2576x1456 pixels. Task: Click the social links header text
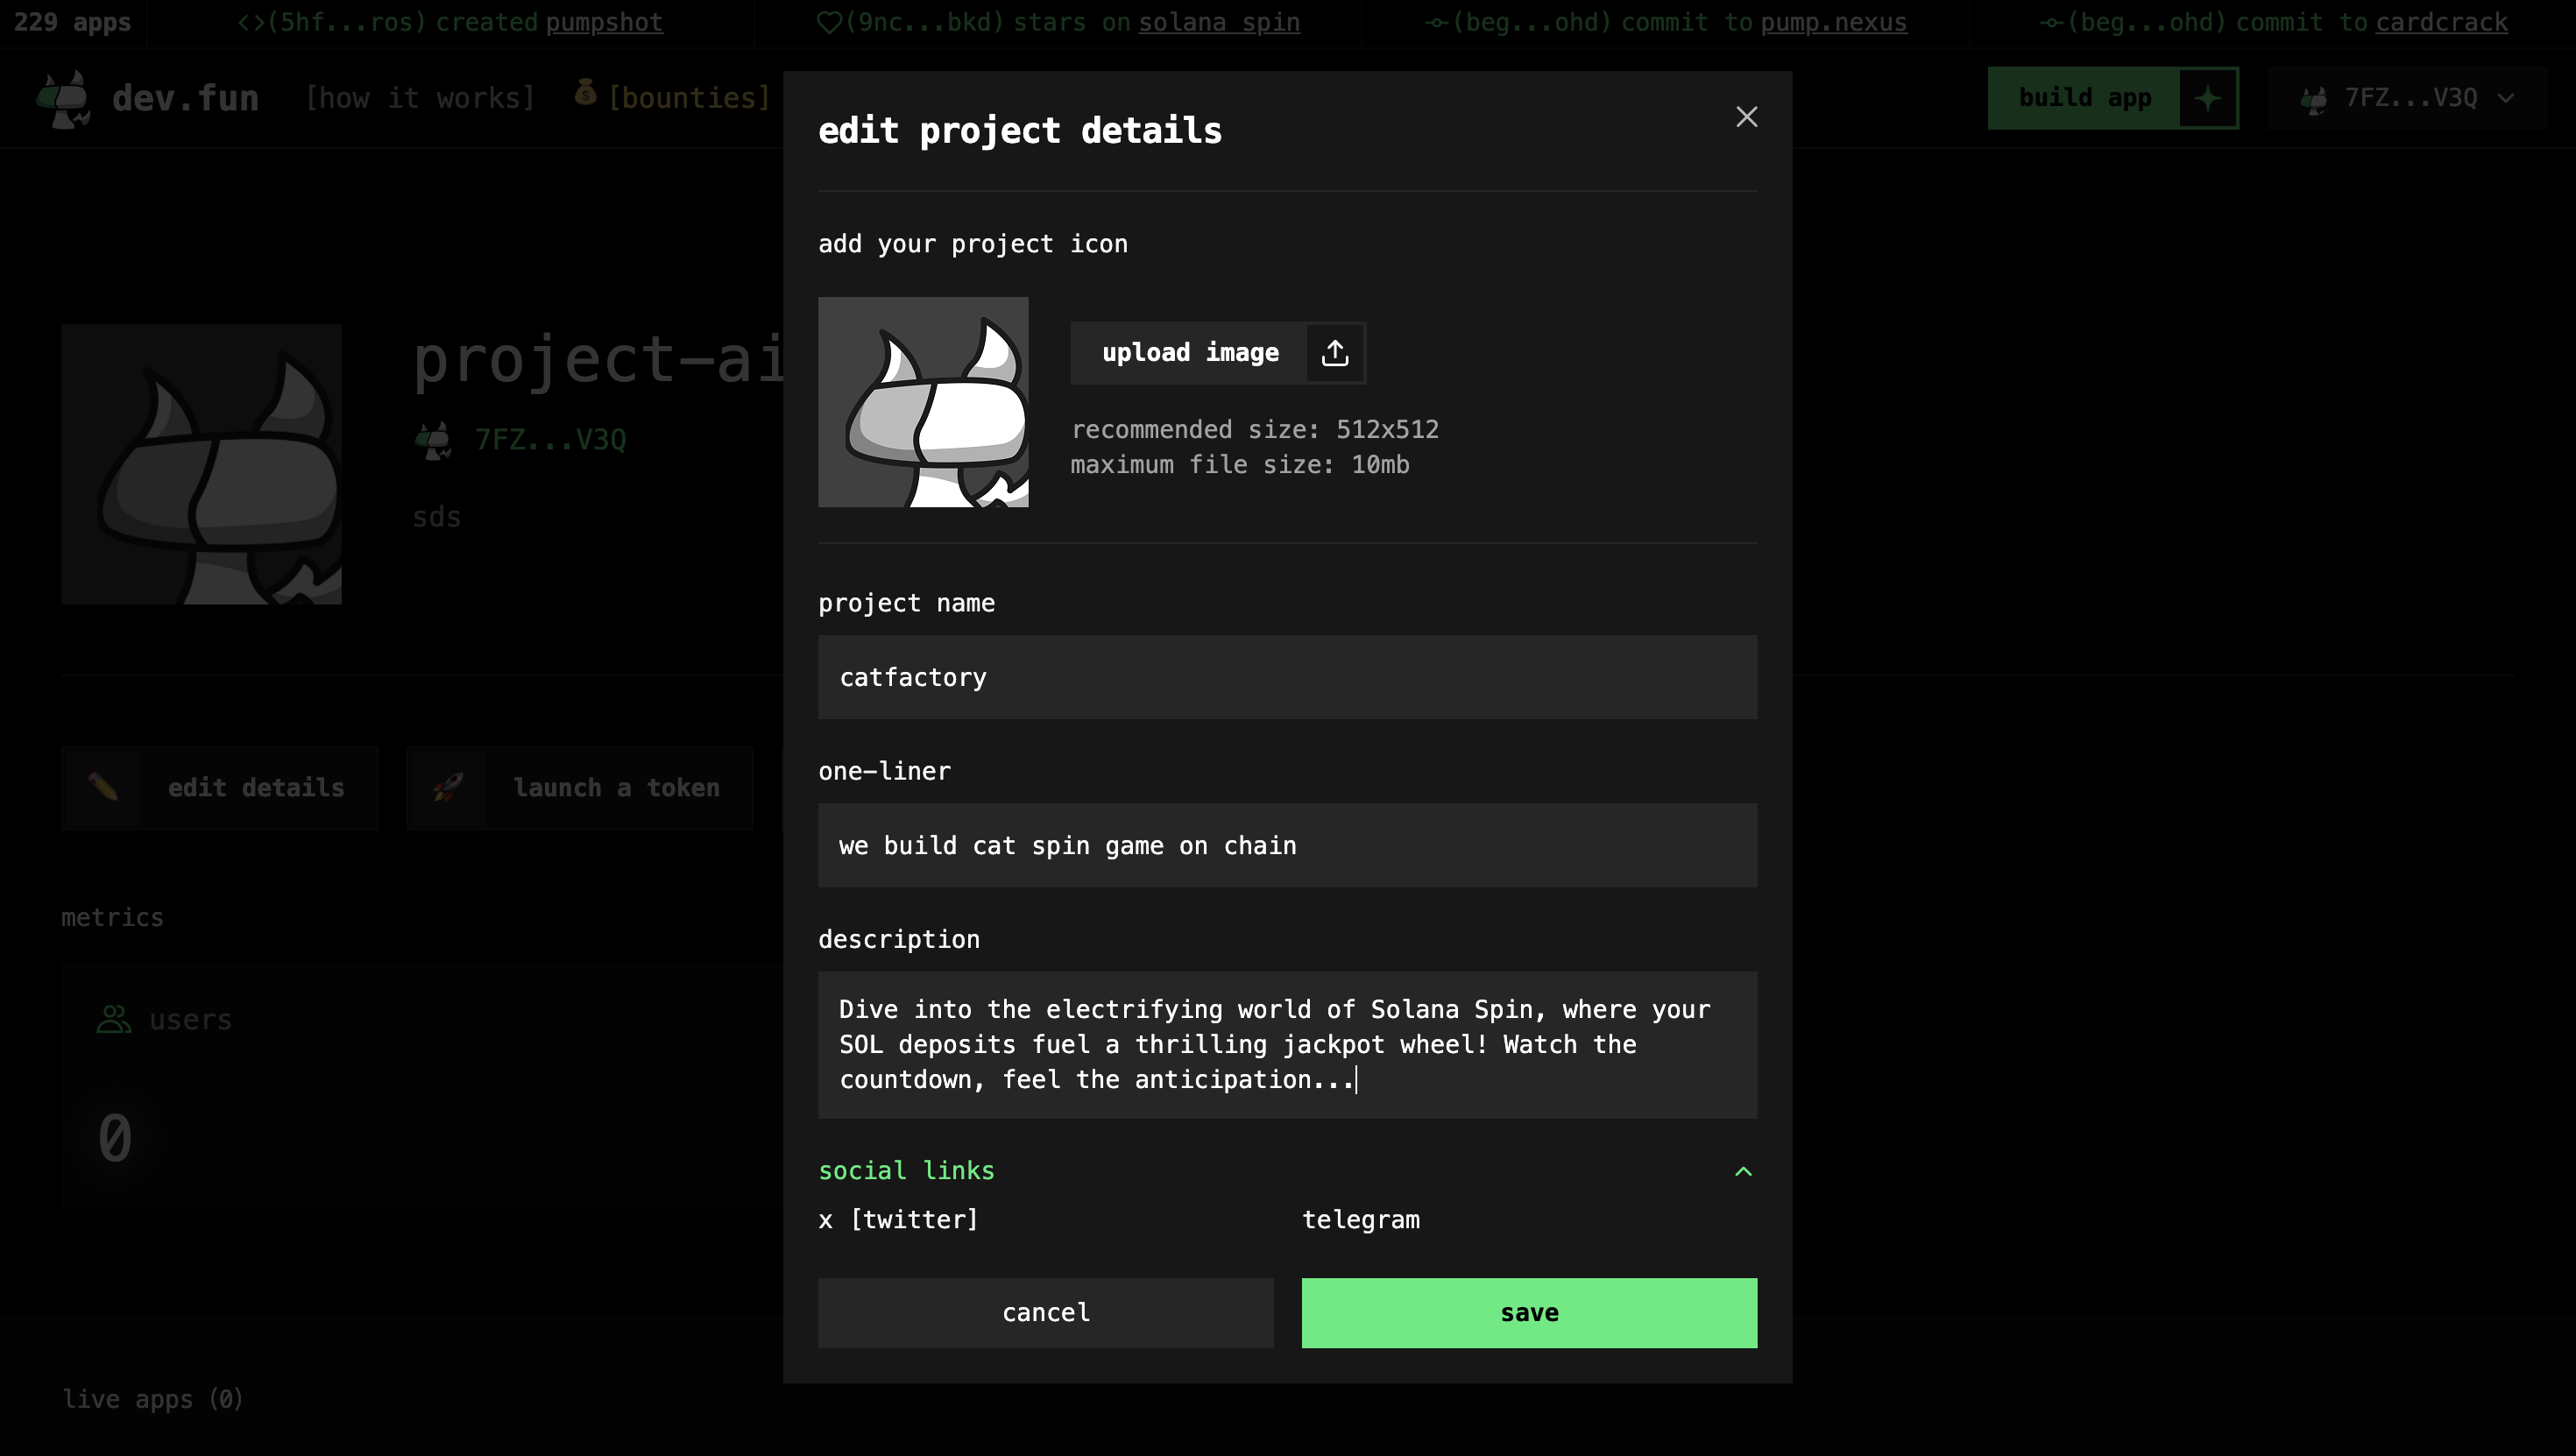pyautogui.click(x=906, y=1171)
